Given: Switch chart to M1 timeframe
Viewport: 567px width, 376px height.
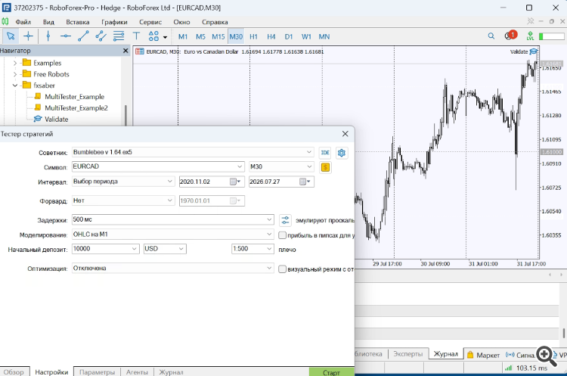Looking at the screenshot, I should 183,36.
